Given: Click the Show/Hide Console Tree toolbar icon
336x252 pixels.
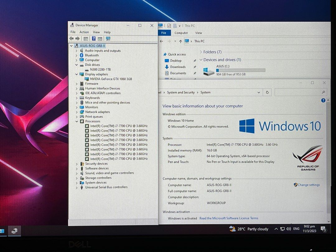Looking at the screenshot, I should coord(86,39).
